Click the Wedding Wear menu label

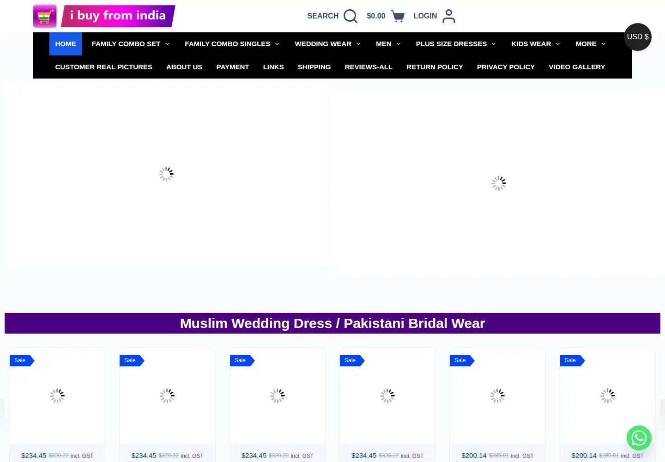coord(323,44)
